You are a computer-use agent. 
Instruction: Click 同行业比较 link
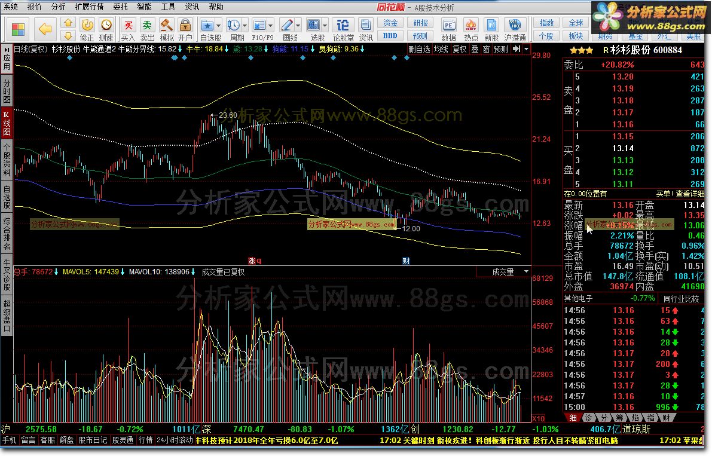click(x=681, y=299)
